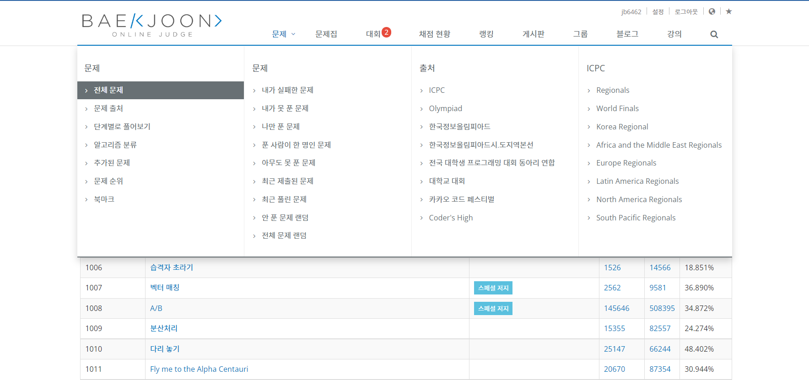Open jb6462 user profile link
Image resolution: width=809 pixels, height=380 pixels.
pyautogui.click(x=631, y=12)
